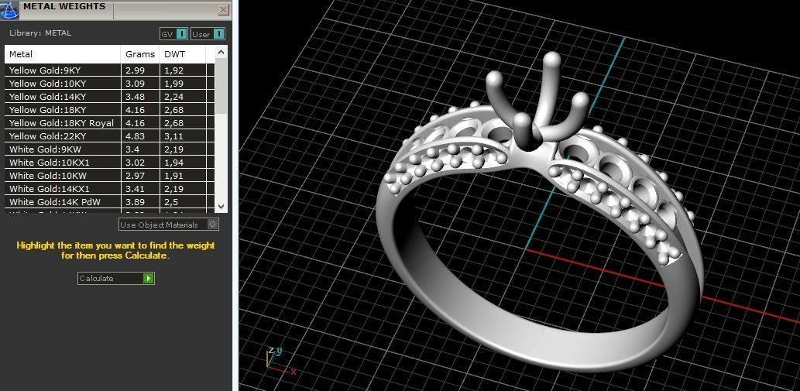Click the metal list scrollbar thumb

tap(221, 86)
